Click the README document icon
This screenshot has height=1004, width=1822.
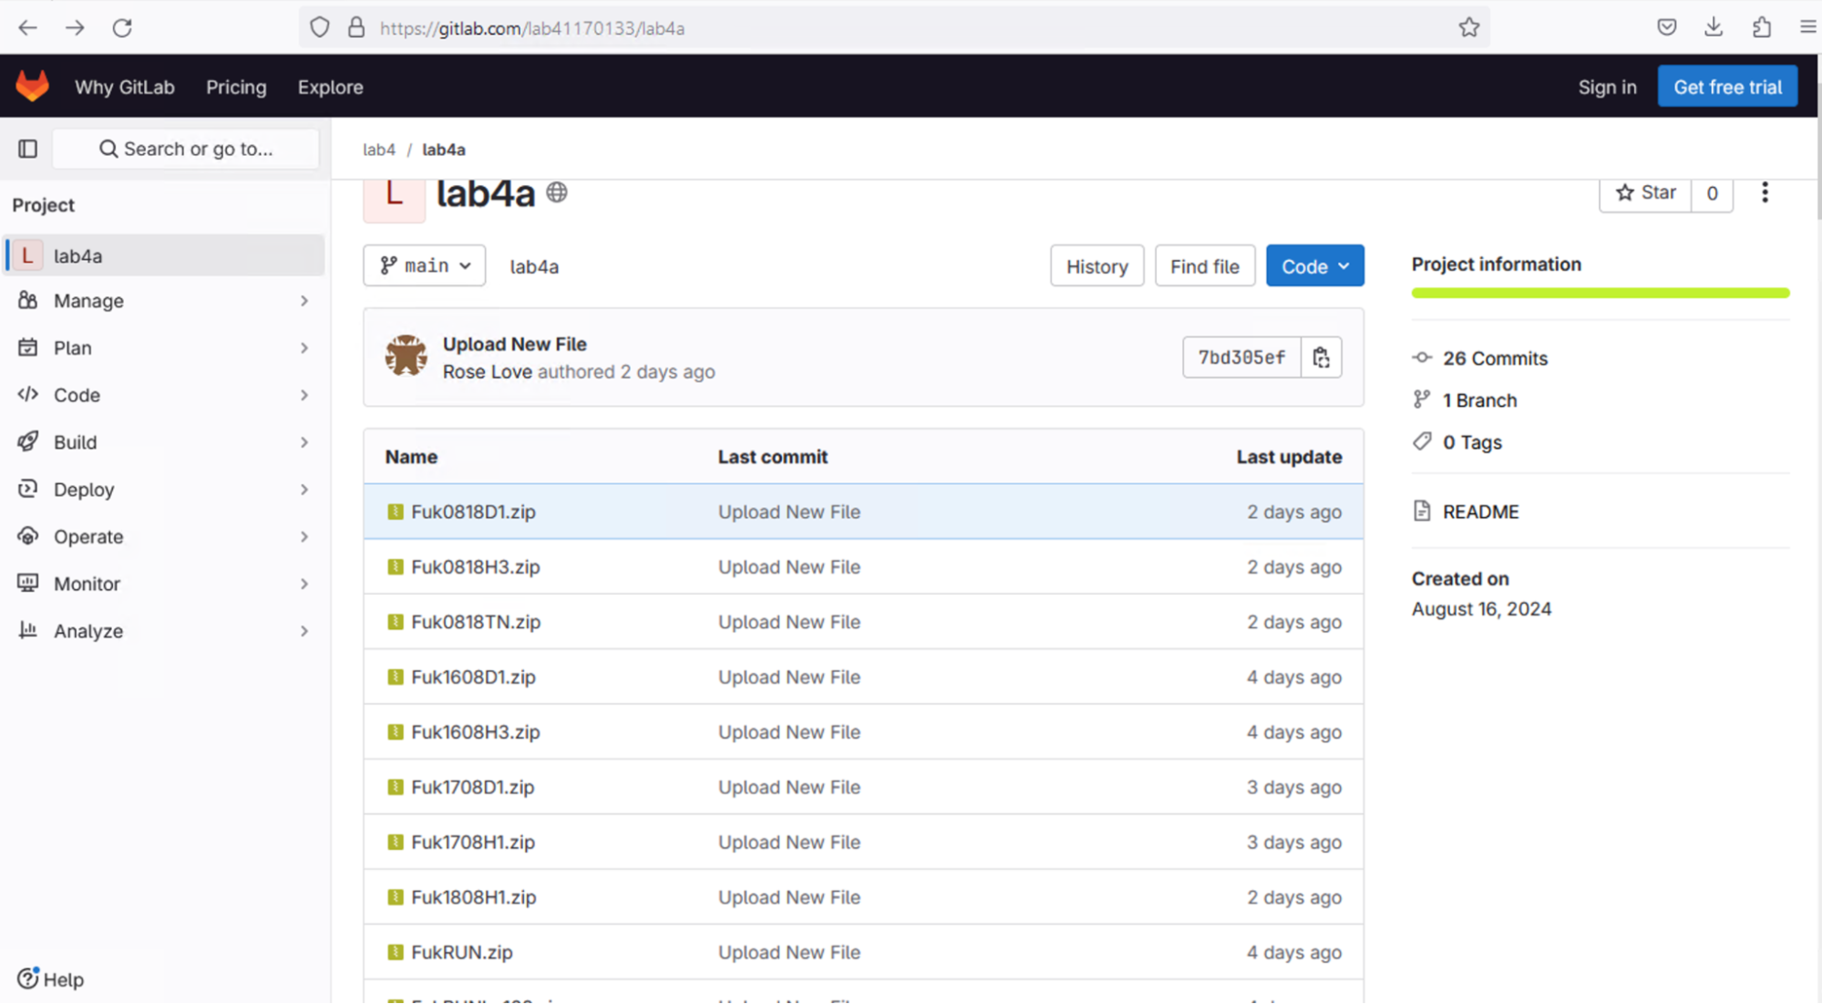1422,511
